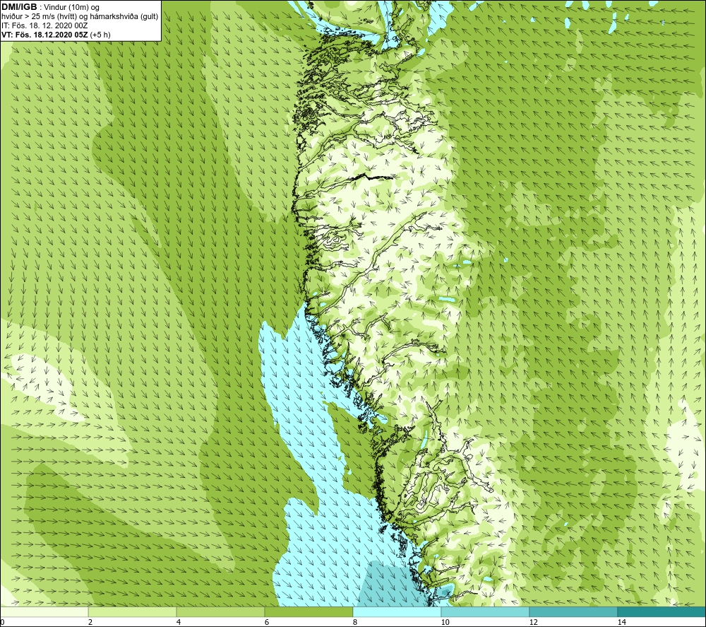
Task: Click the 10–12 m/s cyan legend swatch
Action: tap(486, 612)
